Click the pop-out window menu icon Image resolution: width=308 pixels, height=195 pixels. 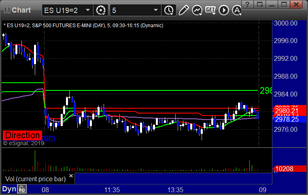click(x=260, y=4)
